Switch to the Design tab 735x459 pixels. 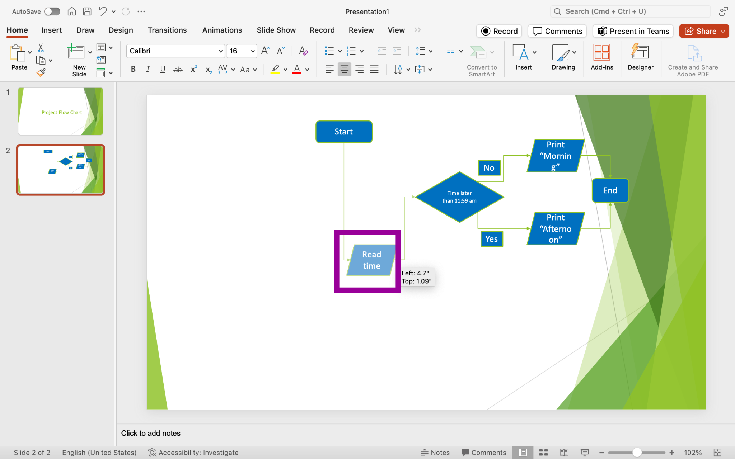click(121, 30)
